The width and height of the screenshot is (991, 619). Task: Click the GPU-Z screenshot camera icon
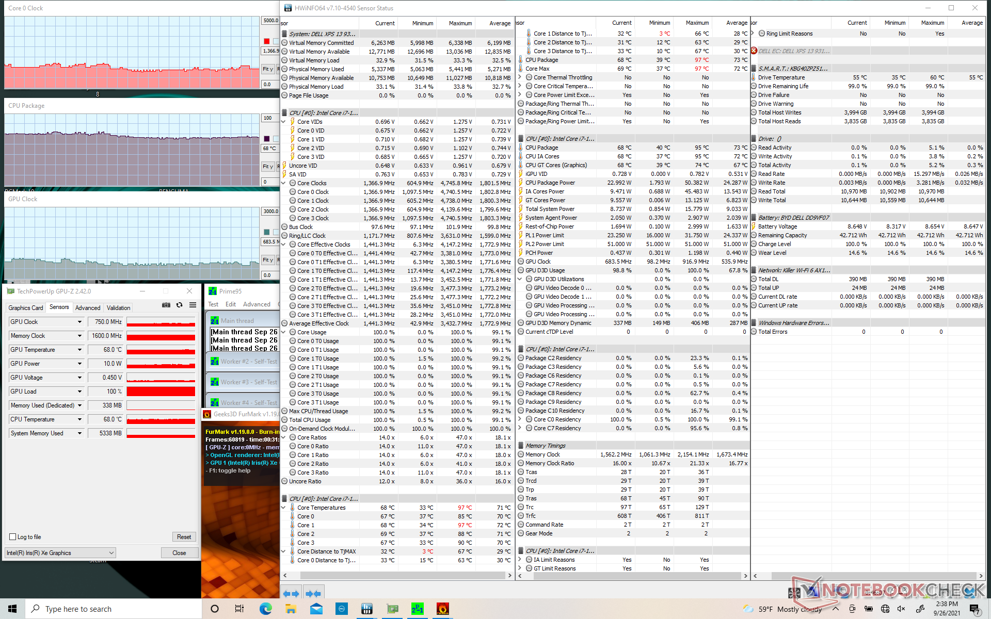coord(166,305)
